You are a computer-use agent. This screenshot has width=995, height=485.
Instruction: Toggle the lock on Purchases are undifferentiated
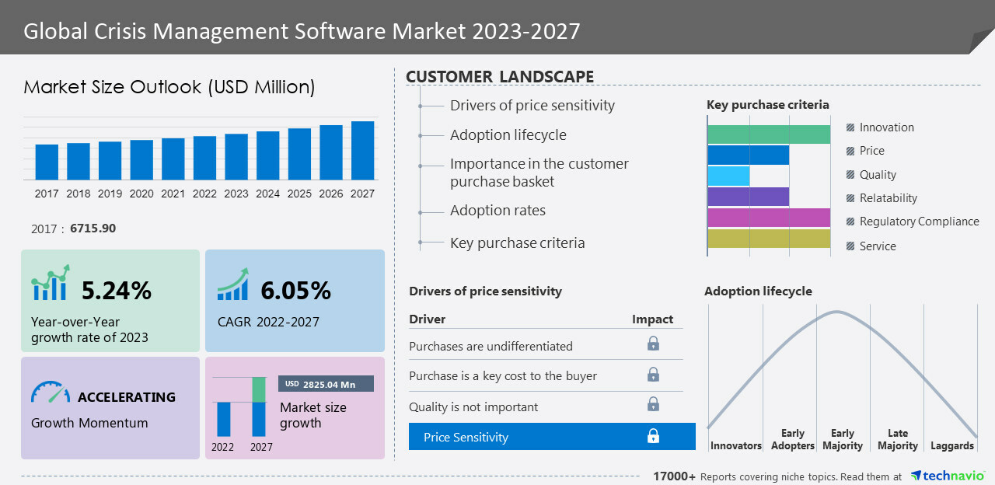pyautogui.click(x=653, y=343)
